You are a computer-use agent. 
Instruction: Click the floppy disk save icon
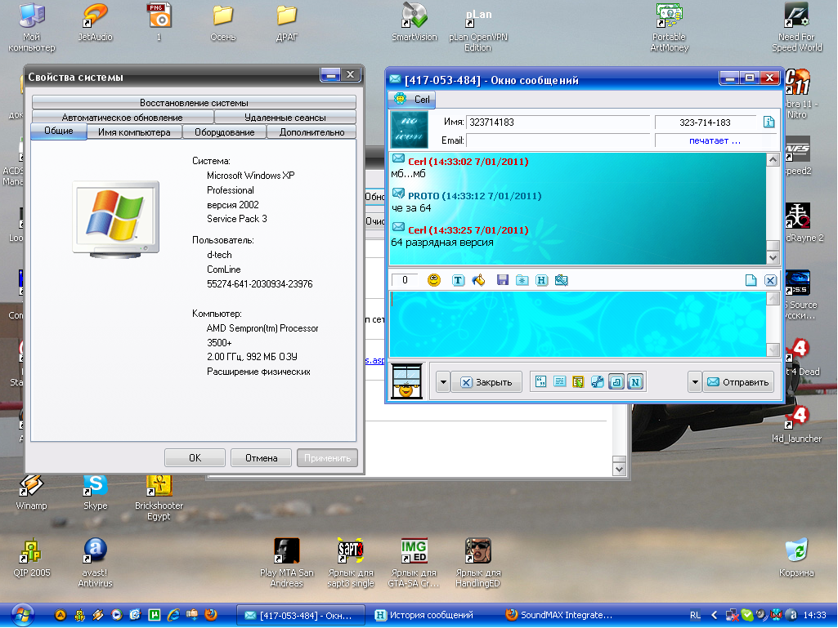[502, 280]
